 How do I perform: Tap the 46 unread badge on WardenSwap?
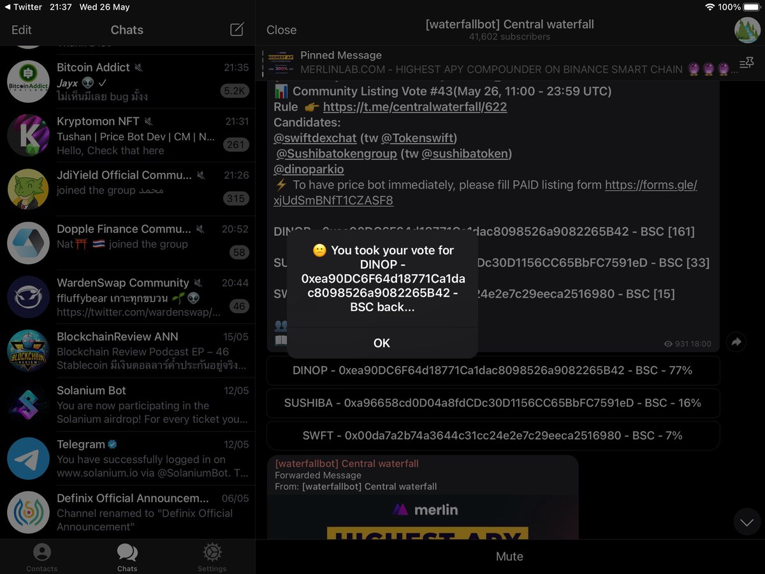[239, 306]
